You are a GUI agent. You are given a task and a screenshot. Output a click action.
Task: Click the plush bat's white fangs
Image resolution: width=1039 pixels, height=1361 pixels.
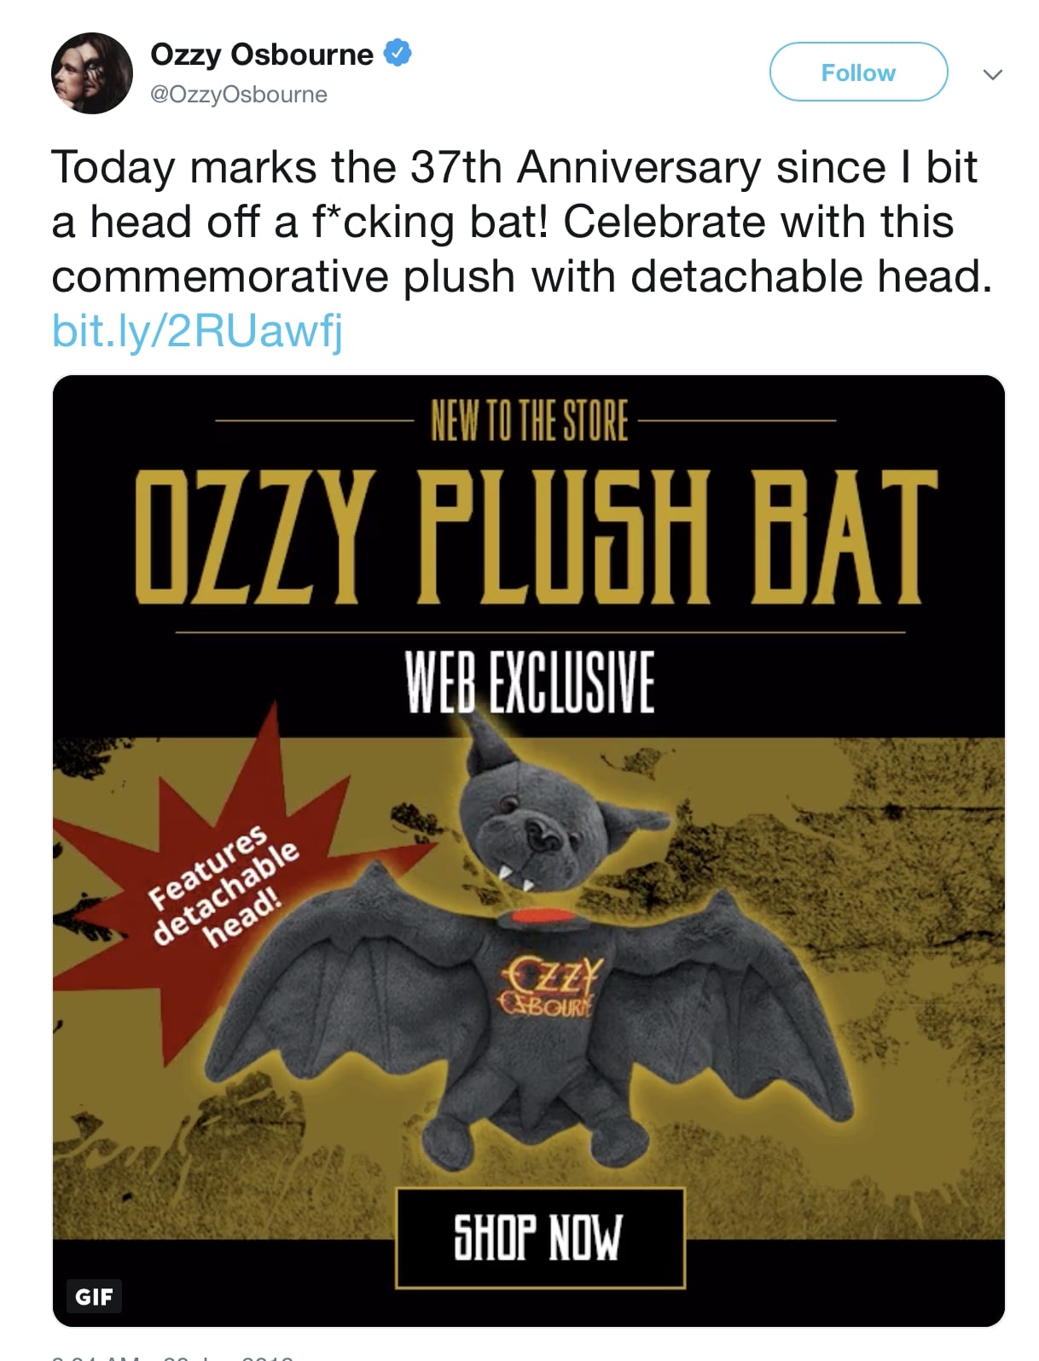coord(514,878)
